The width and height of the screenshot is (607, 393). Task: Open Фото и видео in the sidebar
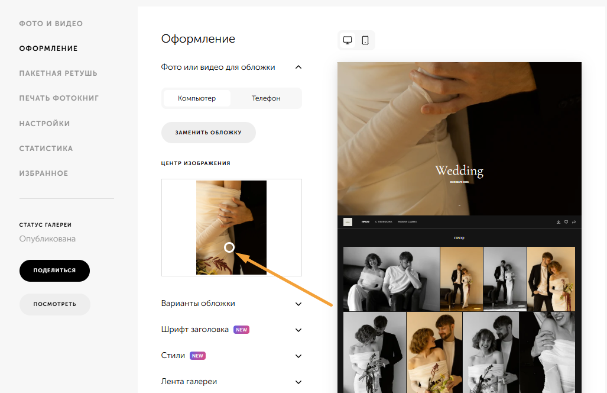click(51, 24)
